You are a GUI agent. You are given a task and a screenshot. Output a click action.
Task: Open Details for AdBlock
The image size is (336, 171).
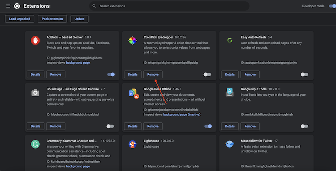click(35, 74)
